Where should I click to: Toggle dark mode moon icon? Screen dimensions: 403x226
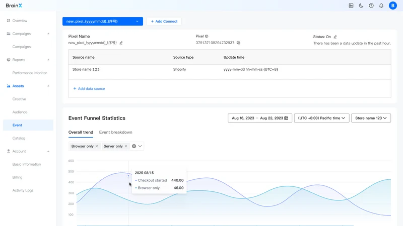(361, 6)
